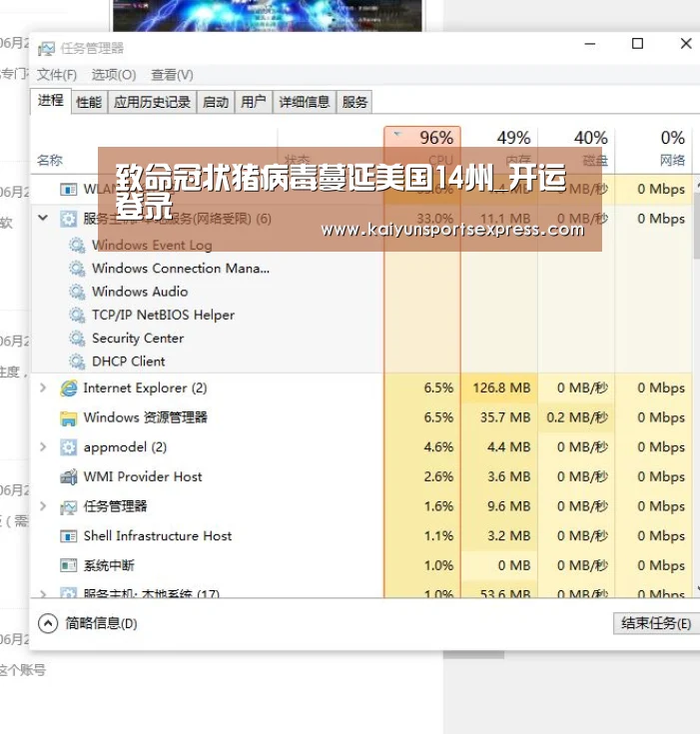Click the 任务管理器 process row icon
The width and height of the screenshot is (700, 734).
[x=68, y=507]
